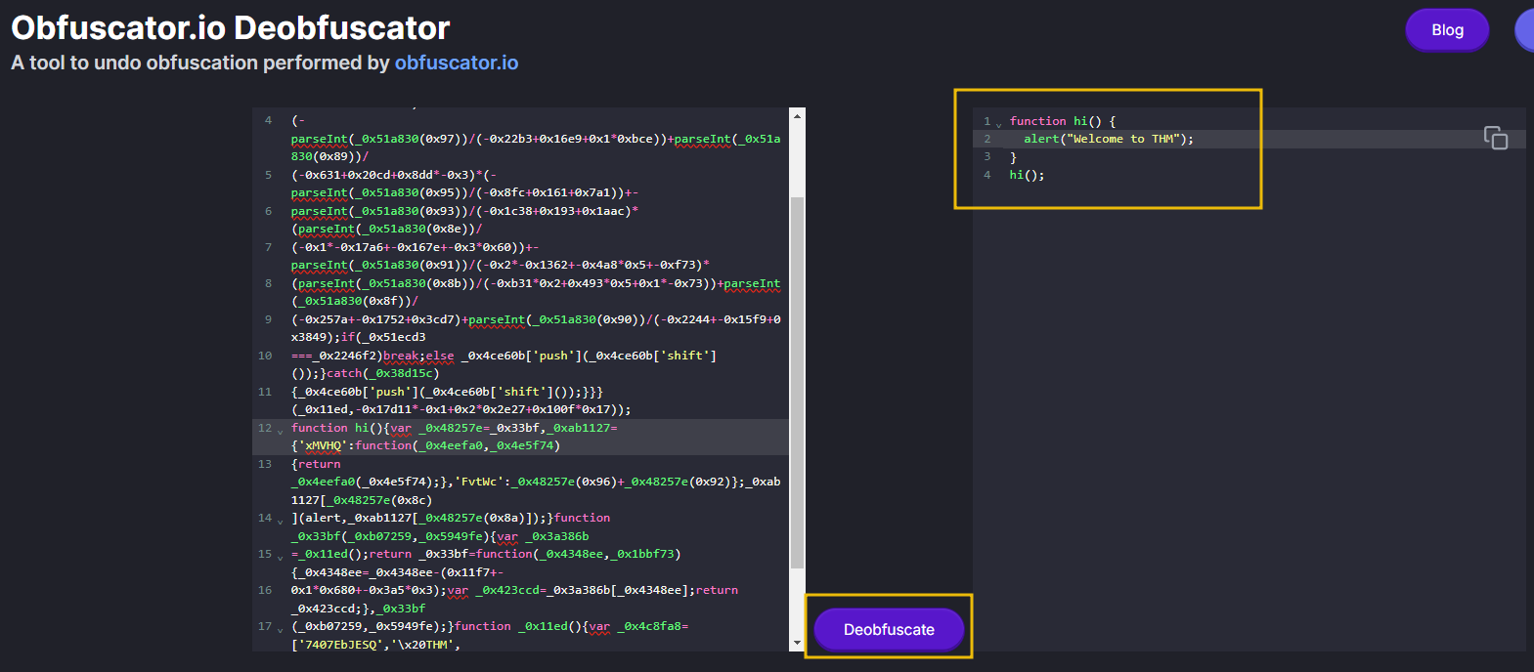
Task: Click line number 4 in input gutter
Action: click(268, 120)
